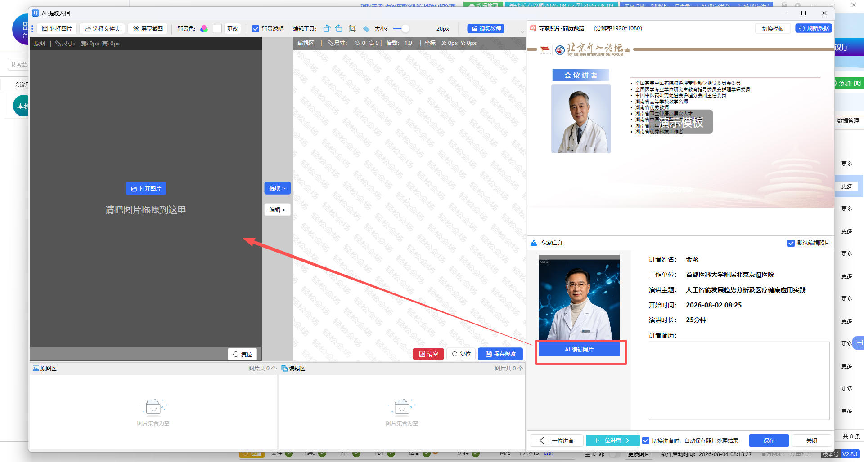The image size is (864, 462).
Task: Go to 上一位讲者 previous speaker
Action: 556,441
